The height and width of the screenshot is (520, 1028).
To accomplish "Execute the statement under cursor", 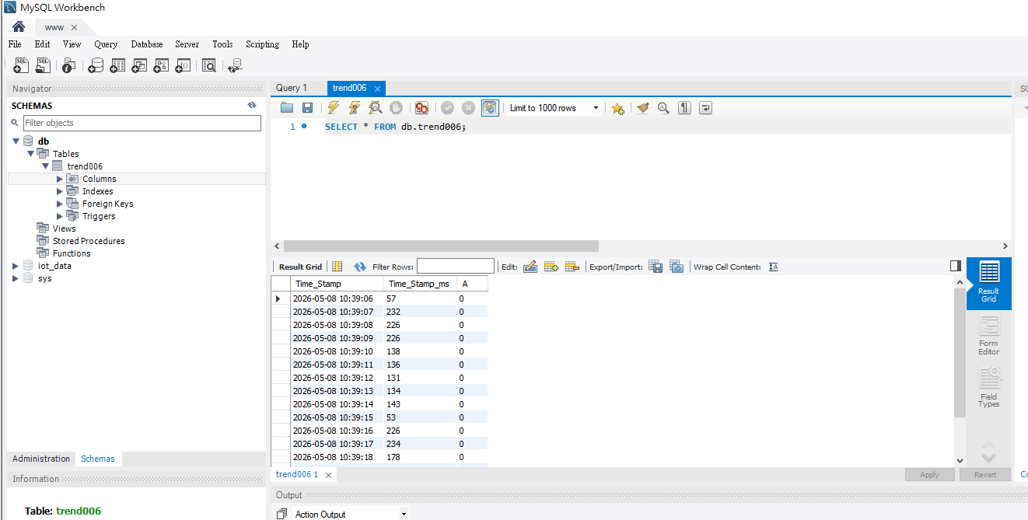I will (355, 108).
